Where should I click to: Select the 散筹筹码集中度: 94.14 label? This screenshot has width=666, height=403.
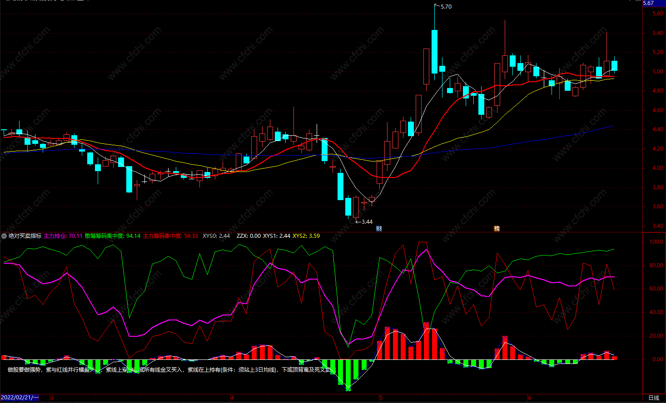[113, 236]
